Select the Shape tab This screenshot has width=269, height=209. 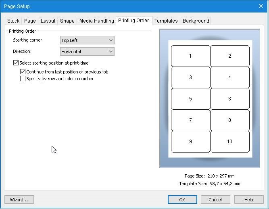67,21
